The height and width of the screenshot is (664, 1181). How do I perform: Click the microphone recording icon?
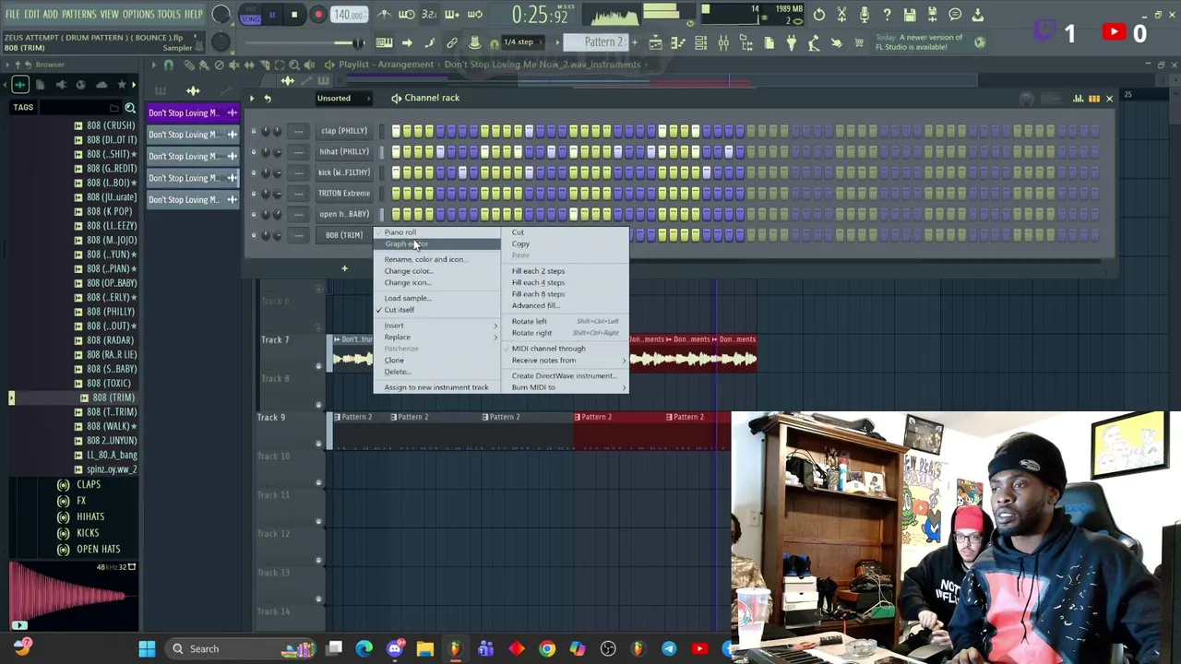865,14
